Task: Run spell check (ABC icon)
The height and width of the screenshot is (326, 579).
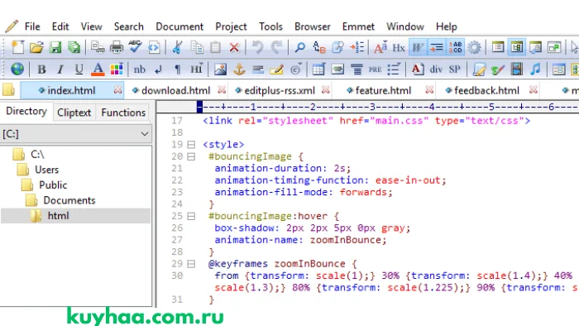Action: 135,47
